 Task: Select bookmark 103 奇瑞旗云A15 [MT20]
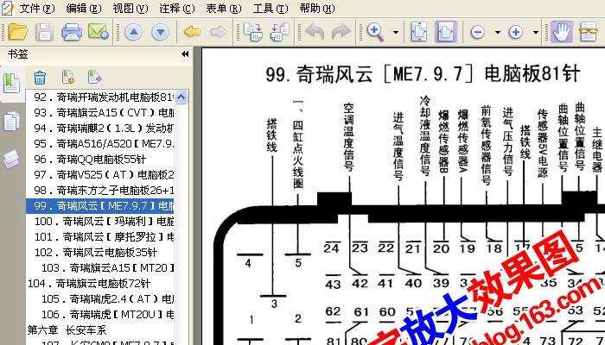(x=108, y=268)
